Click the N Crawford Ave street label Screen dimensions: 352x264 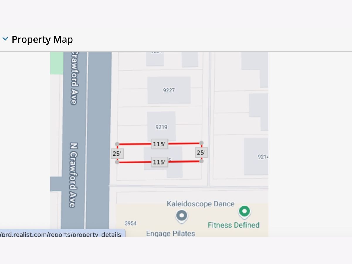[73, 175]
